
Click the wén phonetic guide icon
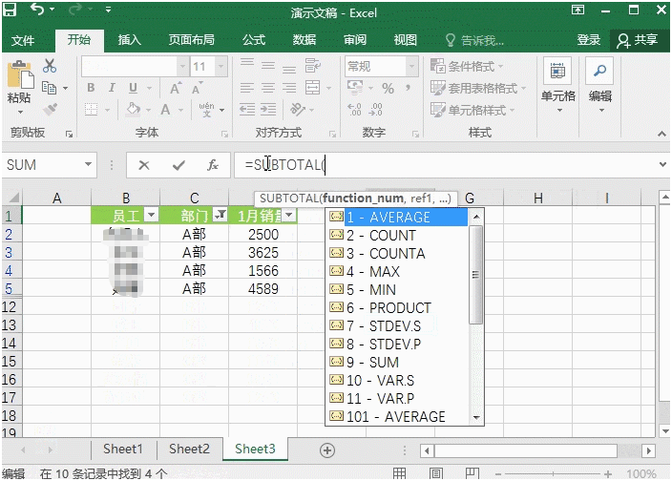pos(206,109)
